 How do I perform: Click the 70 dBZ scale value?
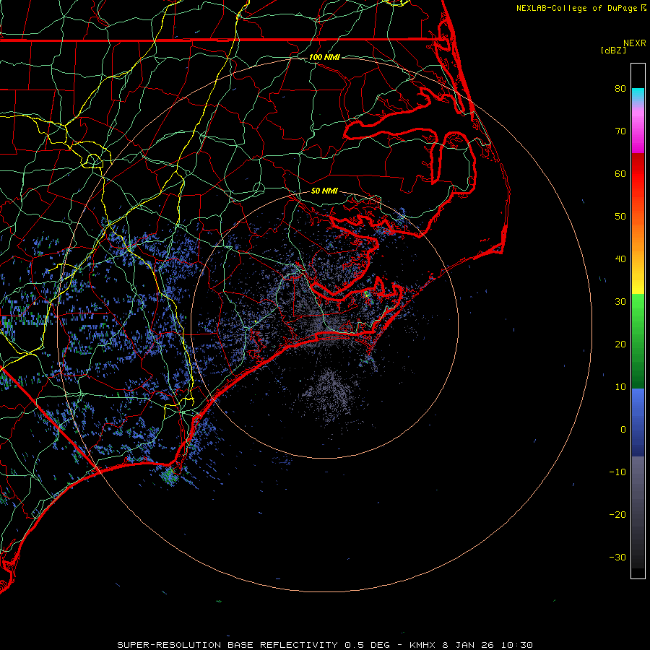(x=620, y=131)
